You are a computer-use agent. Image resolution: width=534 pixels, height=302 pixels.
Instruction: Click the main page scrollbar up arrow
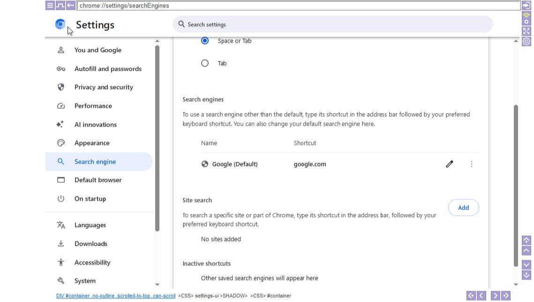coord(516,41)
